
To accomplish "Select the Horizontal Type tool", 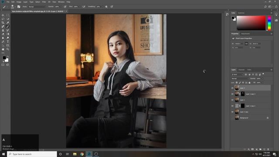I will coord(8,42).
